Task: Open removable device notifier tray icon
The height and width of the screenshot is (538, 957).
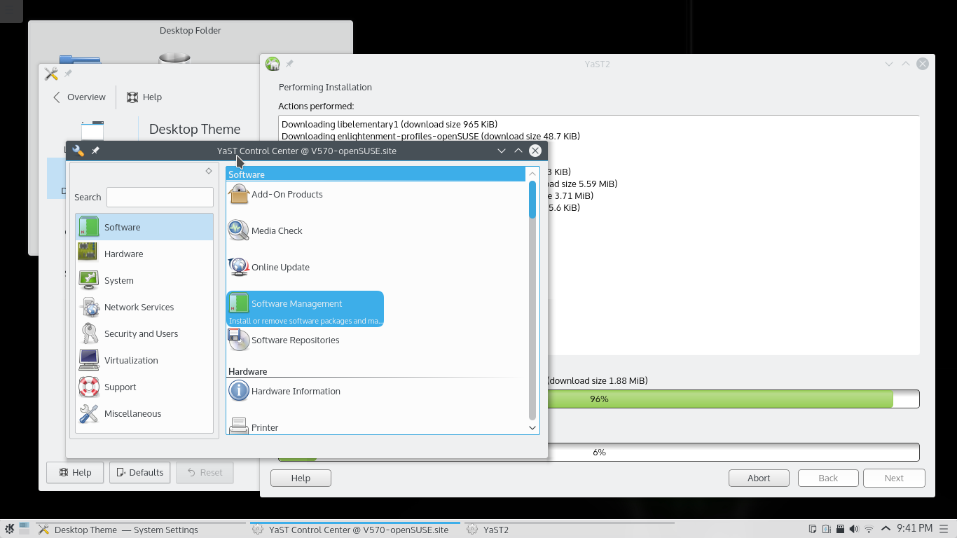Action: pyautogui.click(x=841, y=529)
